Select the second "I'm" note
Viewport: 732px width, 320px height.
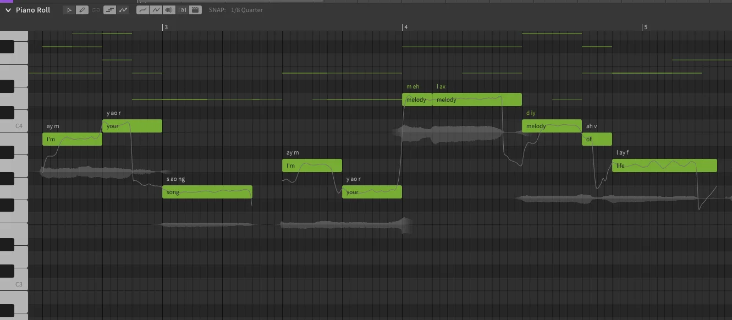point(312,165)
